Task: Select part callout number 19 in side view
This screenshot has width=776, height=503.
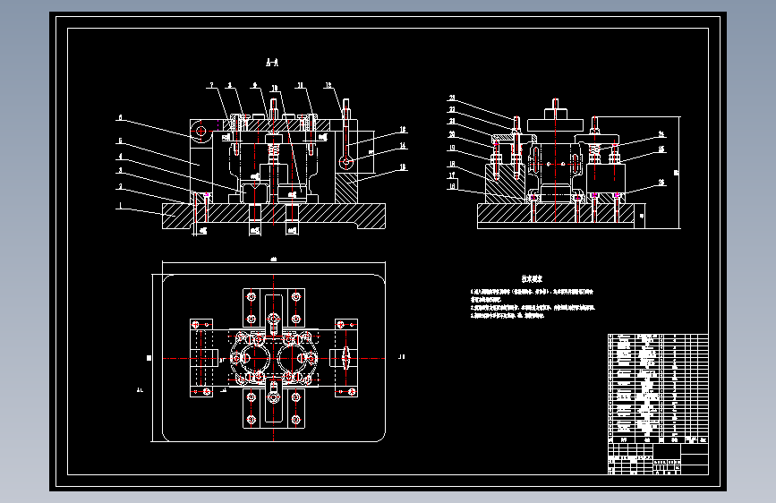Action: (452, 148)
